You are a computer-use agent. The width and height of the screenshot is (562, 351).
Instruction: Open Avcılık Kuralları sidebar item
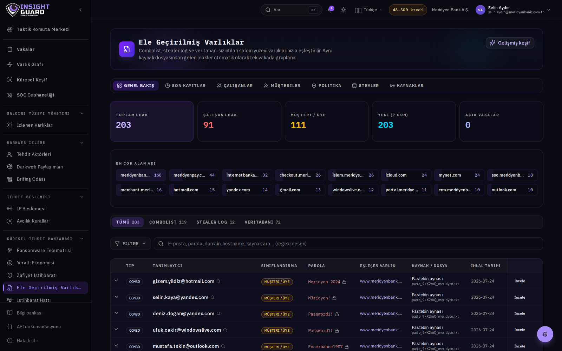pyautogui.click(x=45, y=221)
